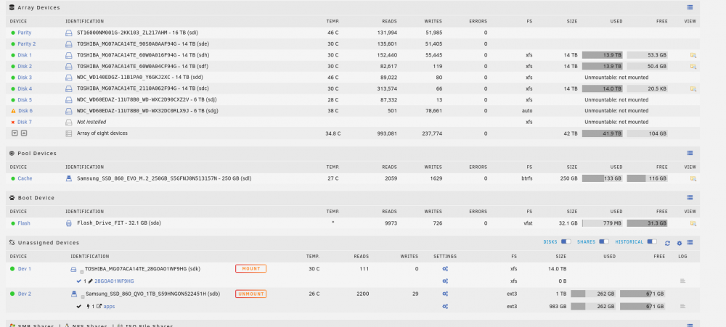726x327 pixels.
Task: Click the Flash_Drive_FIT device icon
Action: point(68,223)
